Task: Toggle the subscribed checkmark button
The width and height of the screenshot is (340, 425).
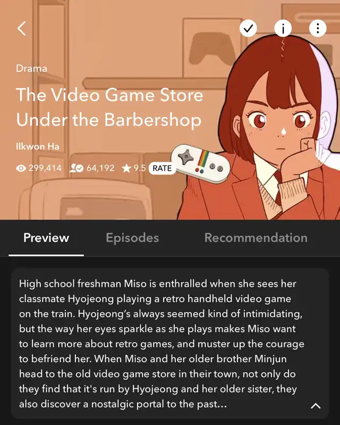Action: coord(248,28)
